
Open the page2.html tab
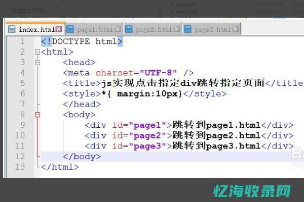click(153, 29)
